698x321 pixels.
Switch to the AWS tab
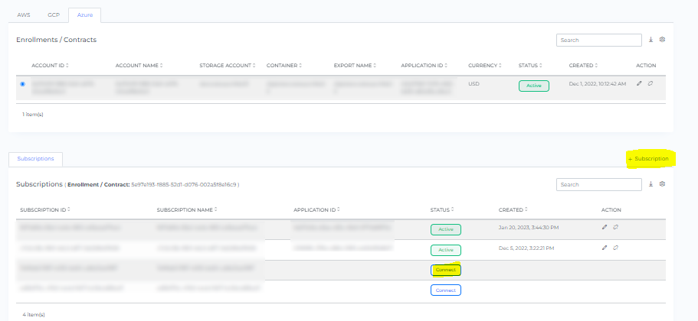tap(24, 15)
